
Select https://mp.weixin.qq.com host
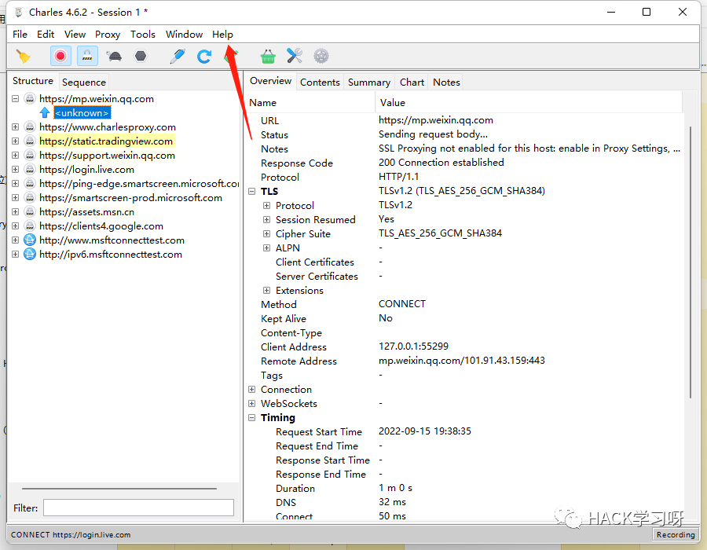97,99
